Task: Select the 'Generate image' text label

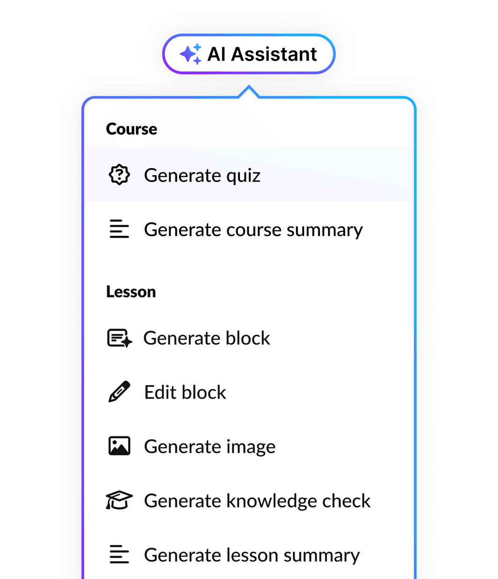Action: pyautogui.click(x=210, y=447)
